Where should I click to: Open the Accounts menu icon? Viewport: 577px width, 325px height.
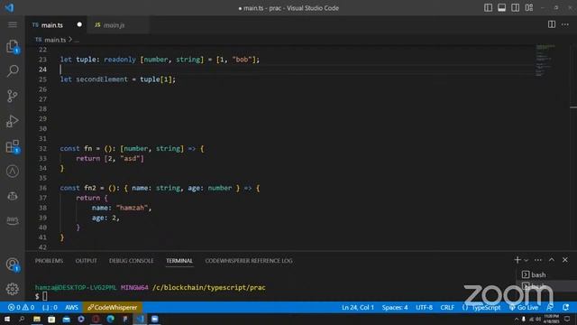point(13,265)
